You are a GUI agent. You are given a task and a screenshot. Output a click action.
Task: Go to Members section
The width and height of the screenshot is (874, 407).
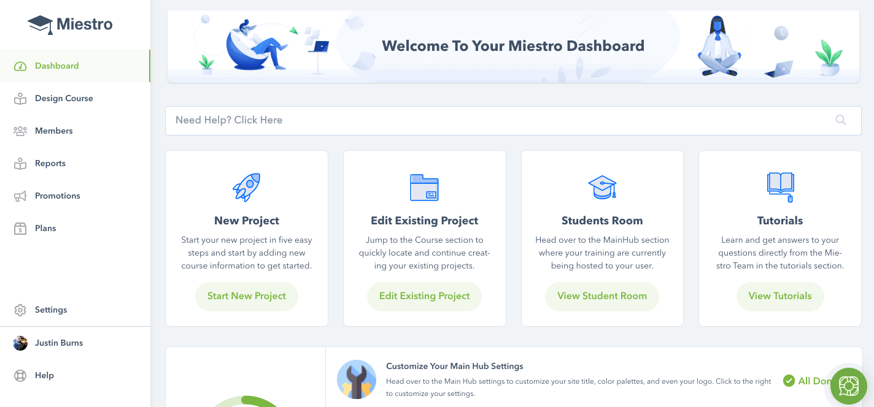click(x=75, y=131)
